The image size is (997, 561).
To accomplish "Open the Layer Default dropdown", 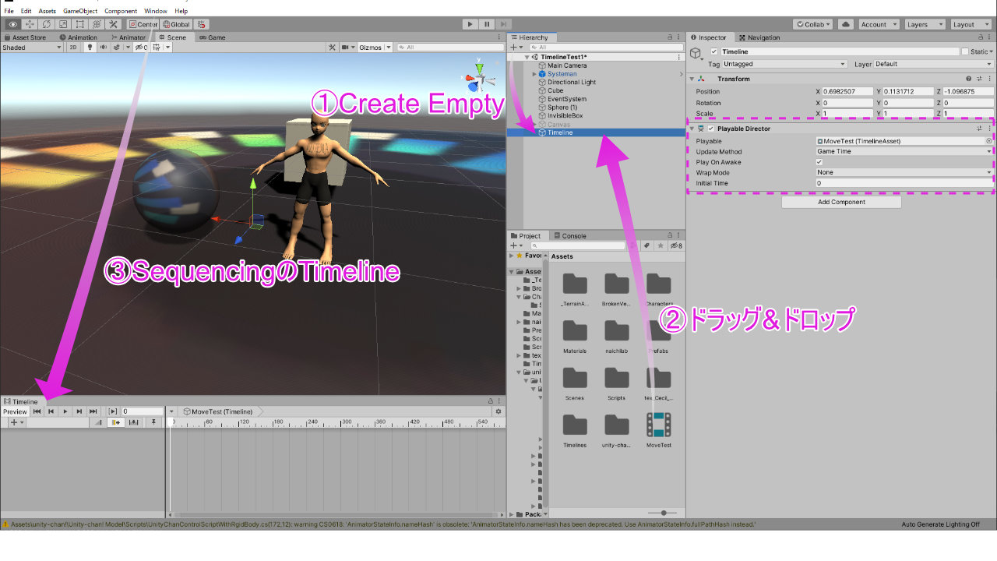I will tap(934, 64).
